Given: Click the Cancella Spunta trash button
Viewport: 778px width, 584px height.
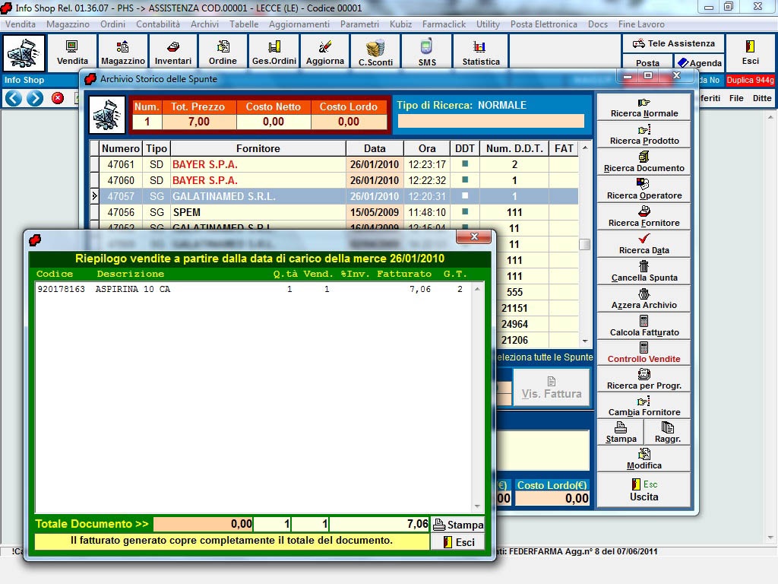Looking at the screenshot, I should click(x=644, y=271).
